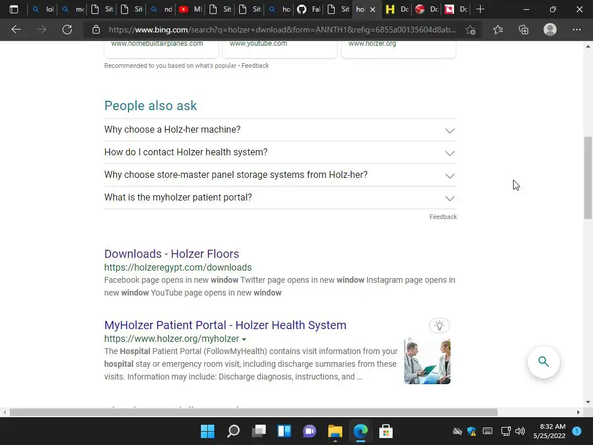Open the Favorites list

(x=498, y=30)
